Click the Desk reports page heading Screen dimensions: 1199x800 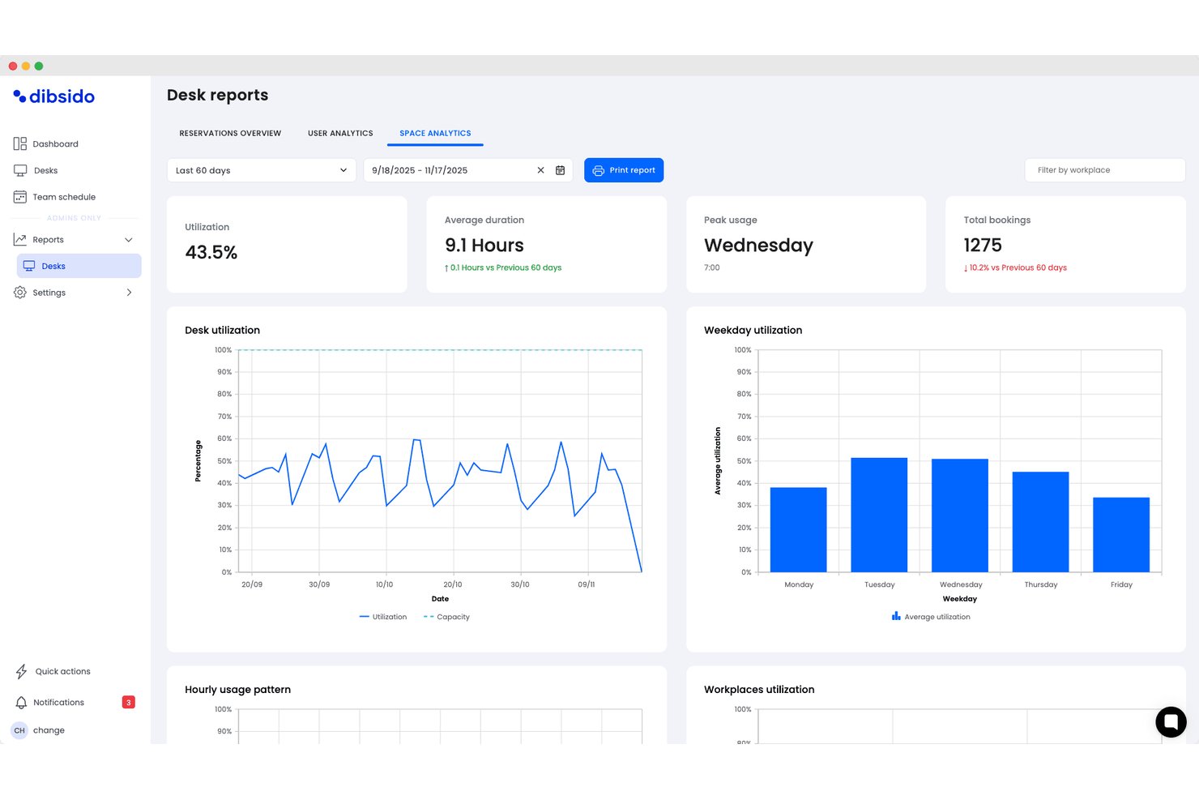(x=217, y=95)
